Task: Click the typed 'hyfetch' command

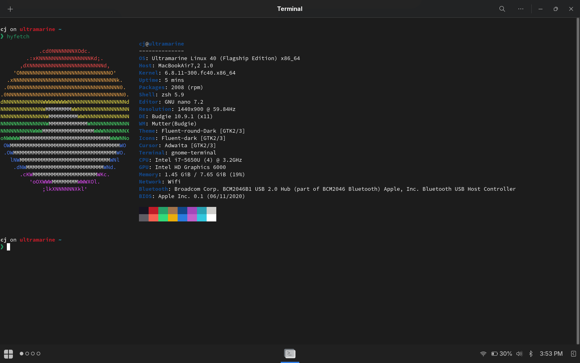Action: [x=18, y=36]
